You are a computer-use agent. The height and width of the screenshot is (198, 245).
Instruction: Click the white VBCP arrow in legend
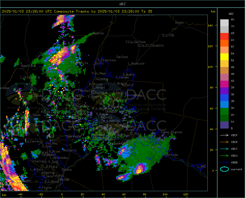[x=224, y=135]
